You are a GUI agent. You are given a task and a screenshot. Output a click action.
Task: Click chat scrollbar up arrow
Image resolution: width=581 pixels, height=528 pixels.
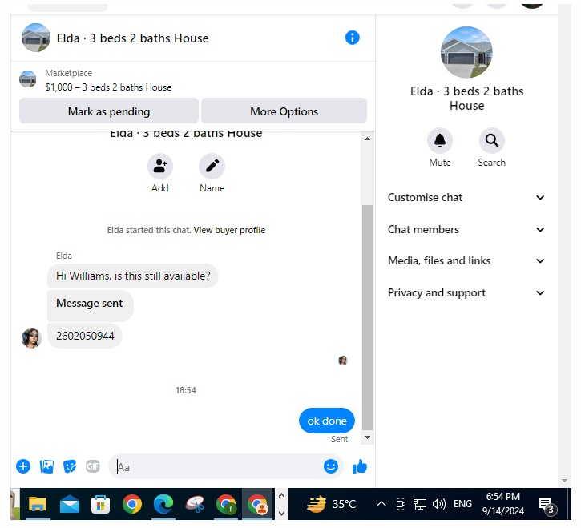click(x=367, y=139)
